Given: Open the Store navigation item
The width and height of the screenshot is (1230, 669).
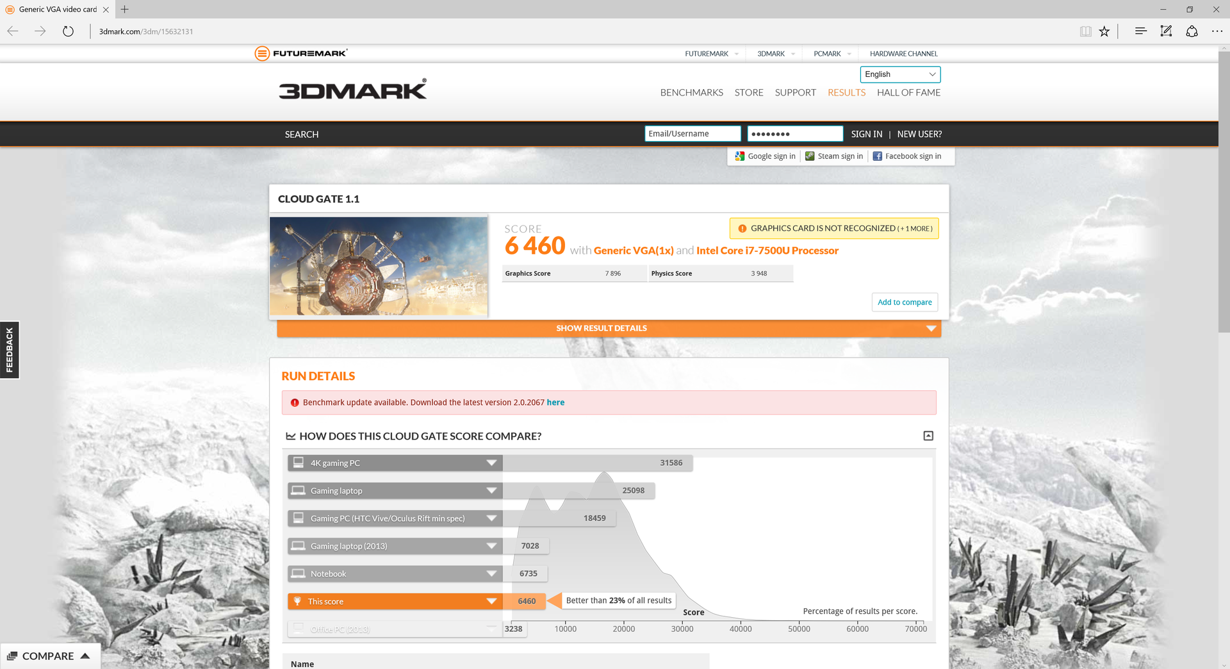Looking at the screenshot, I should coord(749,93).
